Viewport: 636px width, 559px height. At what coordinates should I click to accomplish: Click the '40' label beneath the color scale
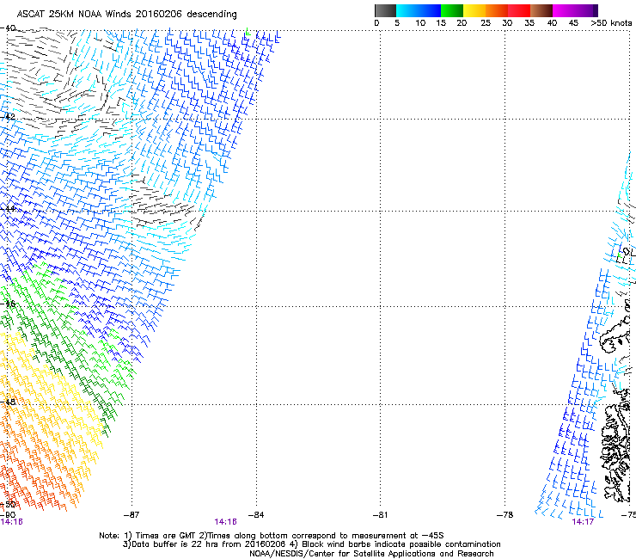[x=552, y=23]
